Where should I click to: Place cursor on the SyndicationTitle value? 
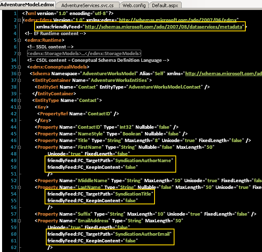(x=134, y=194)
